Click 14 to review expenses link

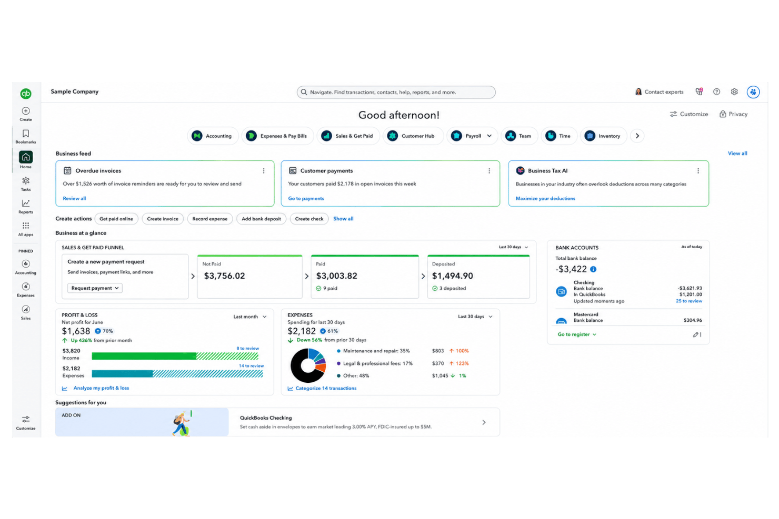tap(251, 365)
